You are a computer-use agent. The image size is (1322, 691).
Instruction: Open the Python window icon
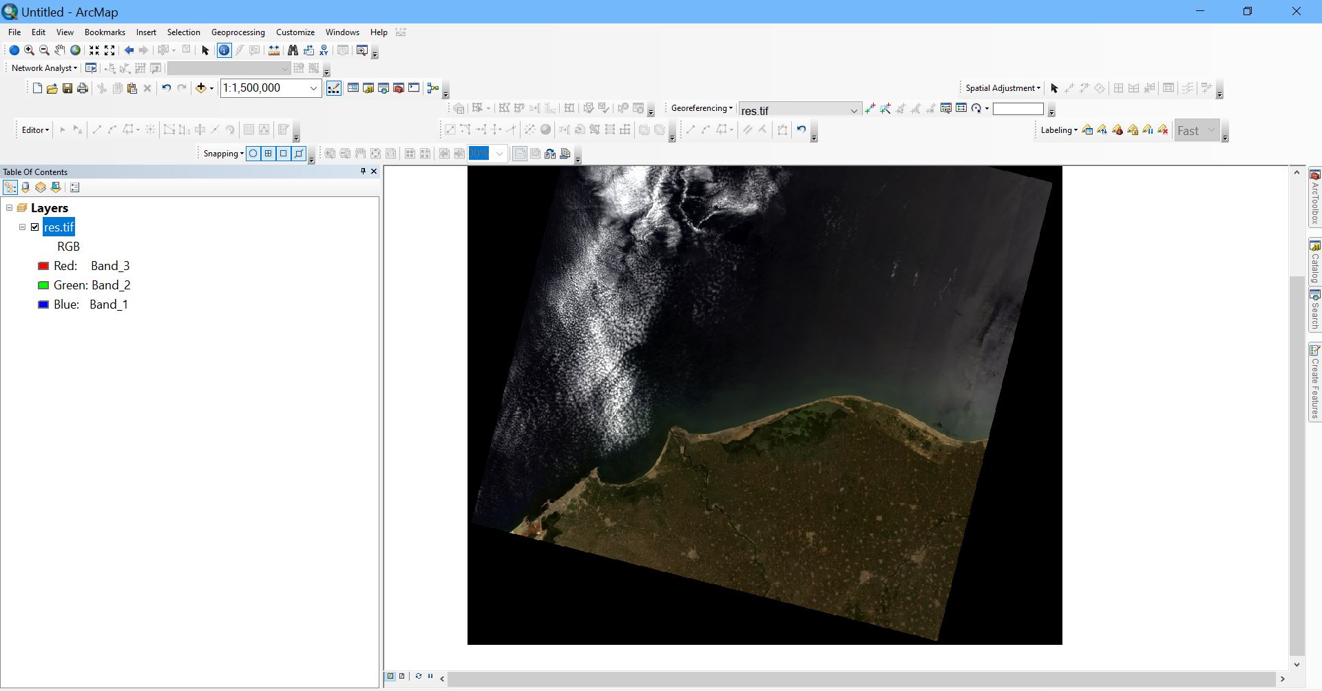414,88
